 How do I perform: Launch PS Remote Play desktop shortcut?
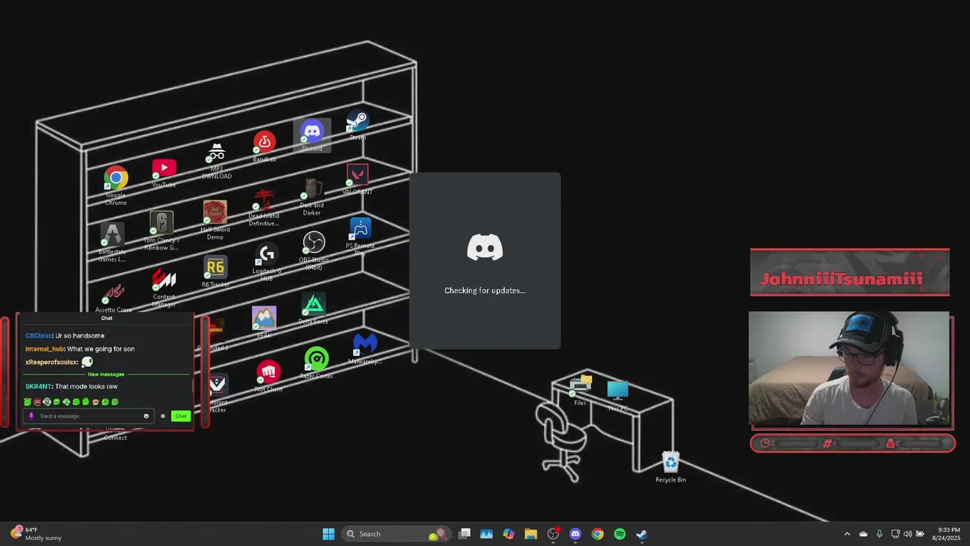coord(360,237)
